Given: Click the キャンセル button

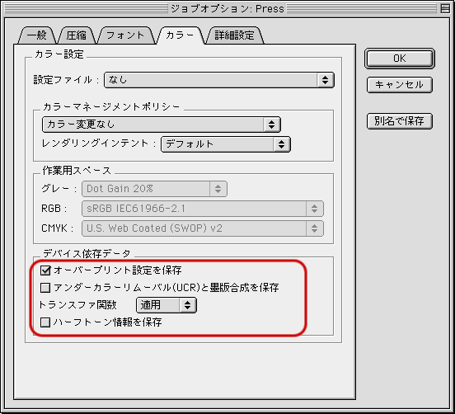Looking at the screenshot, I should 400,85.
